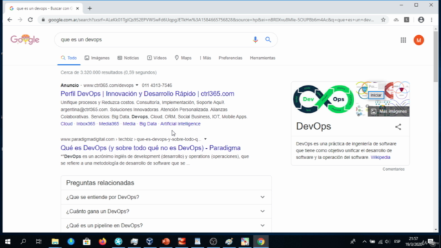Submit the search with the magnifier icon
This screenshot has width=441, height=248.
tap(268, 40)
